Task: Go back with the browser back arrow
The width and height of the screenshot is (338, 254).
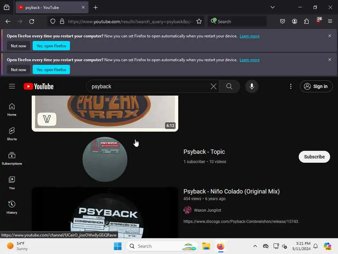Action: tap(8, 21)
